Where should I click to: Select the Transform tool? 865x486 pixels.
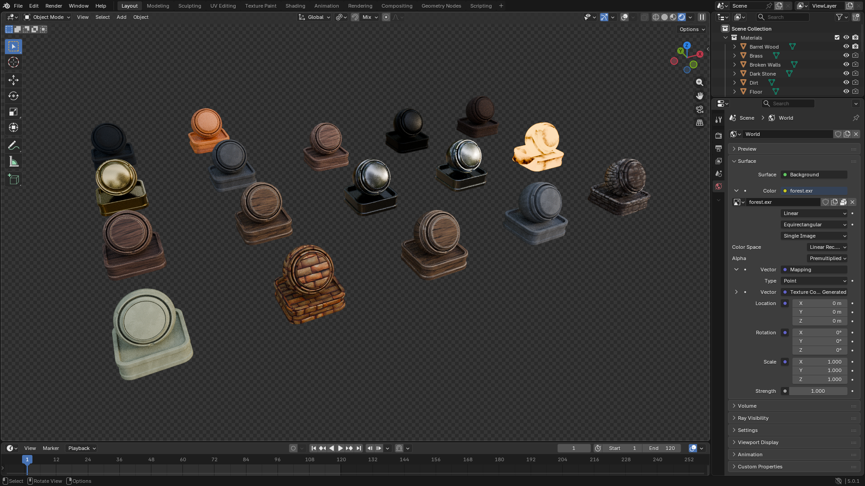tap(14, 127)
